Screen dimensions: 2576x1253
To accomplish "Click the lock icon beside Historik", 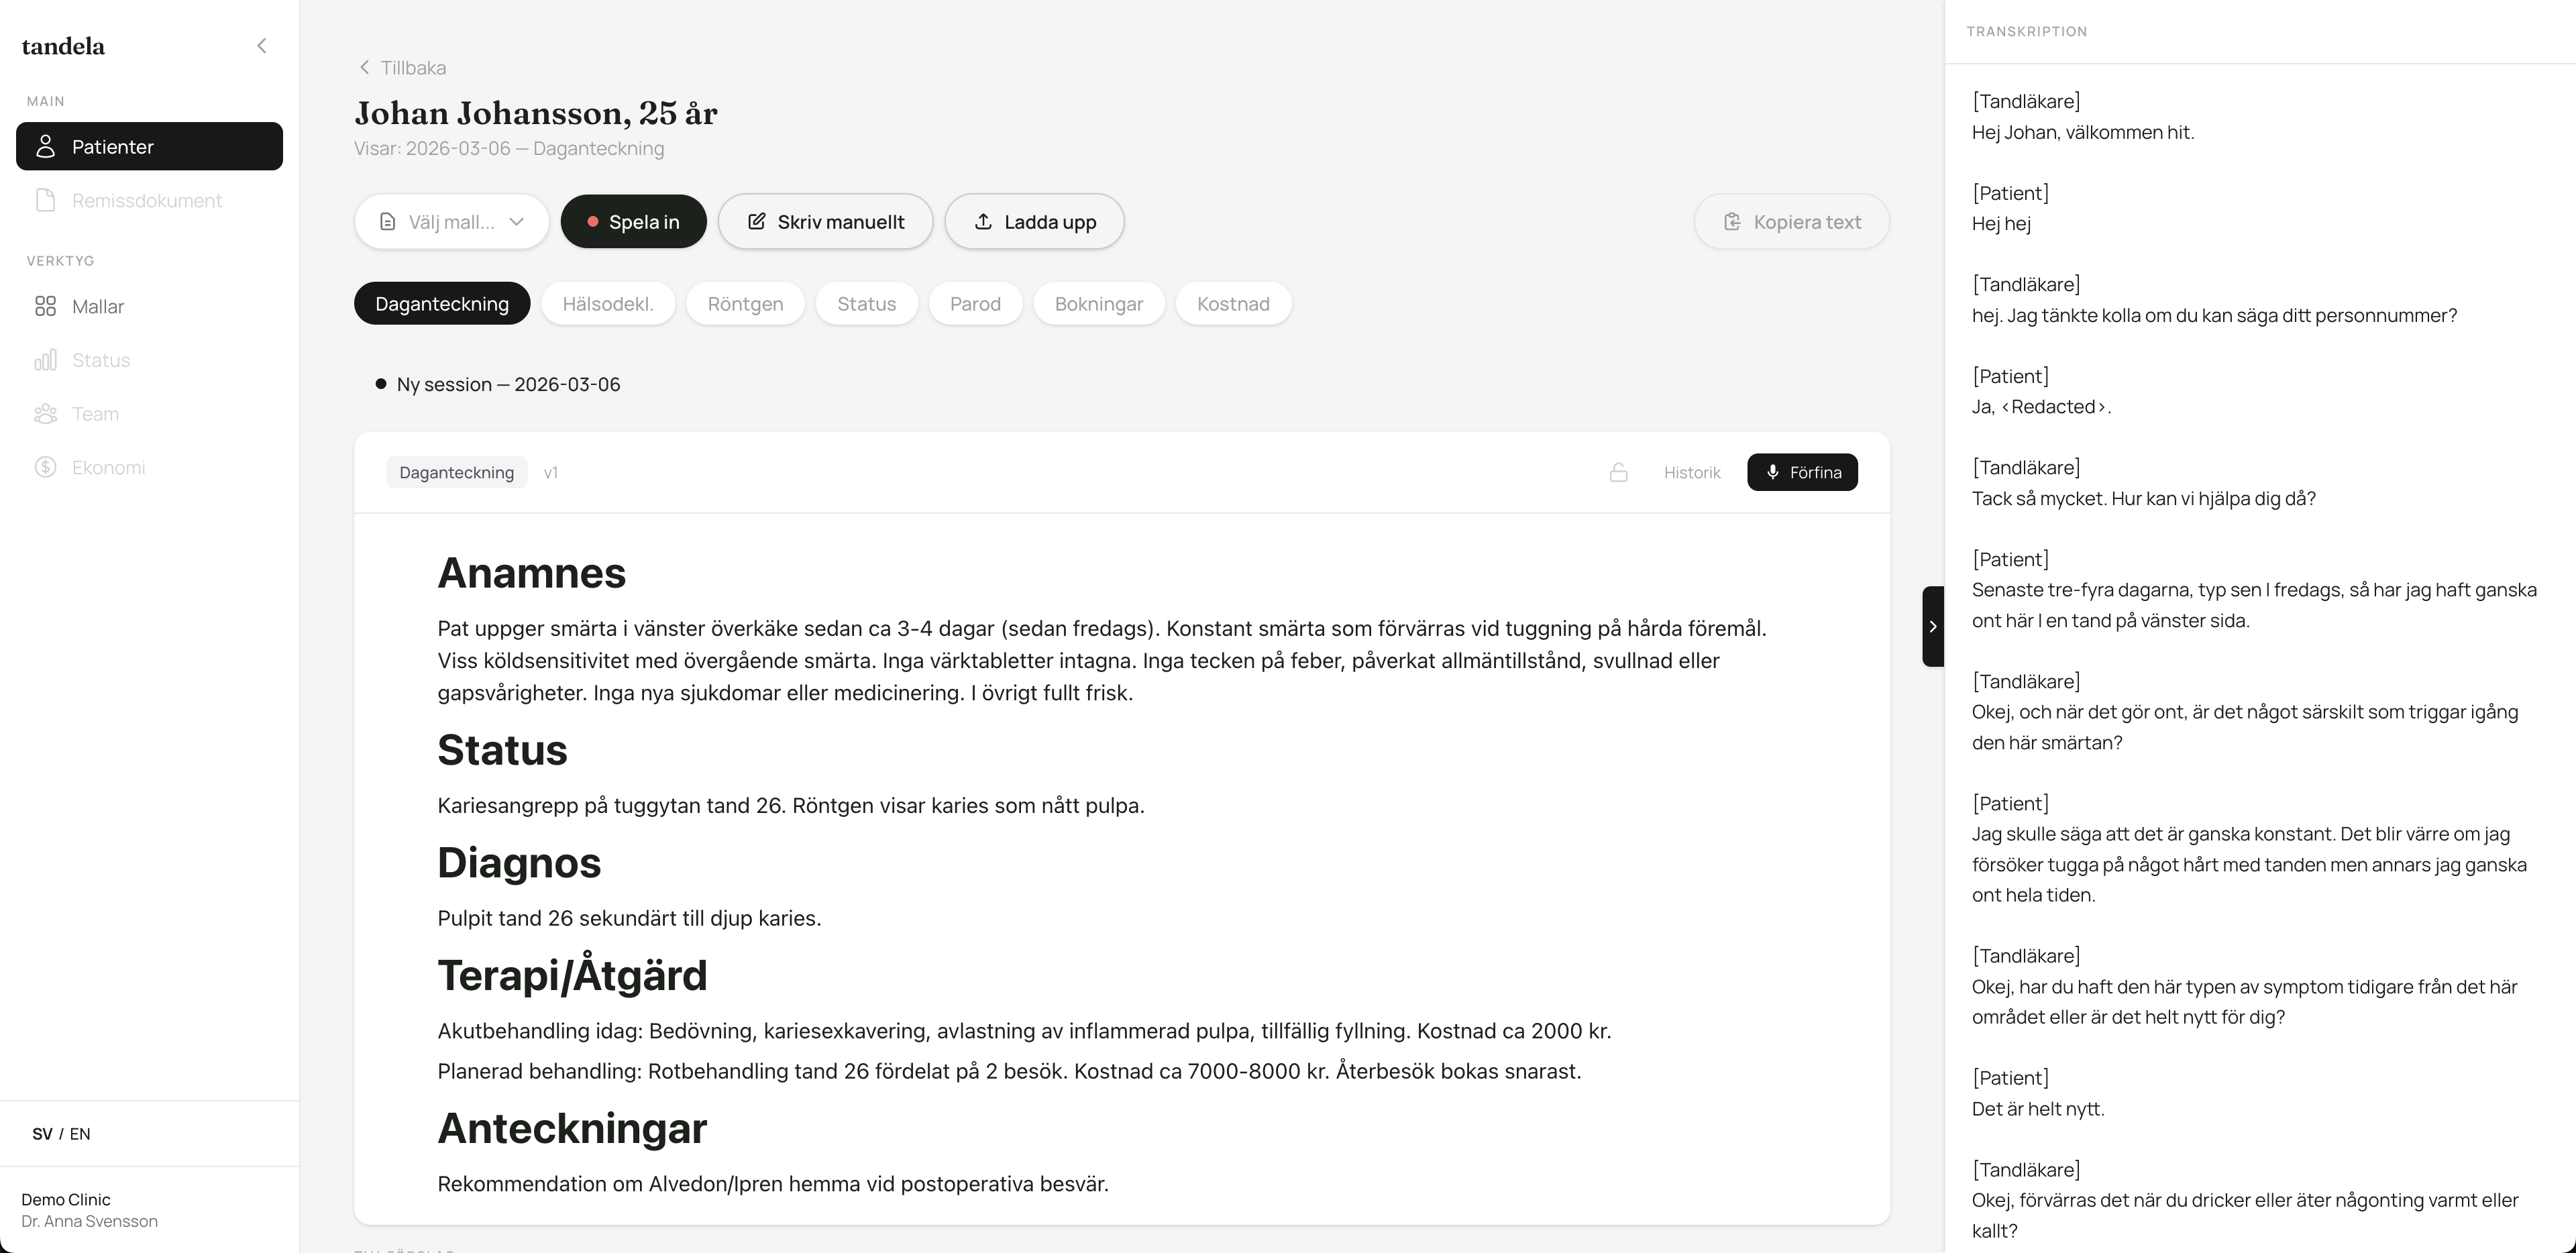I will click(1618, 473).
